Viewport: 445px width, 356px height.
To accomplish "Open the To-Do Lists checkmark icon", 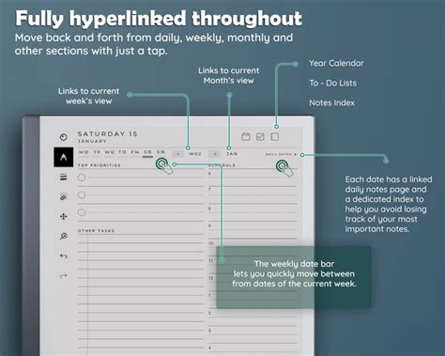I will coord(260,136).
